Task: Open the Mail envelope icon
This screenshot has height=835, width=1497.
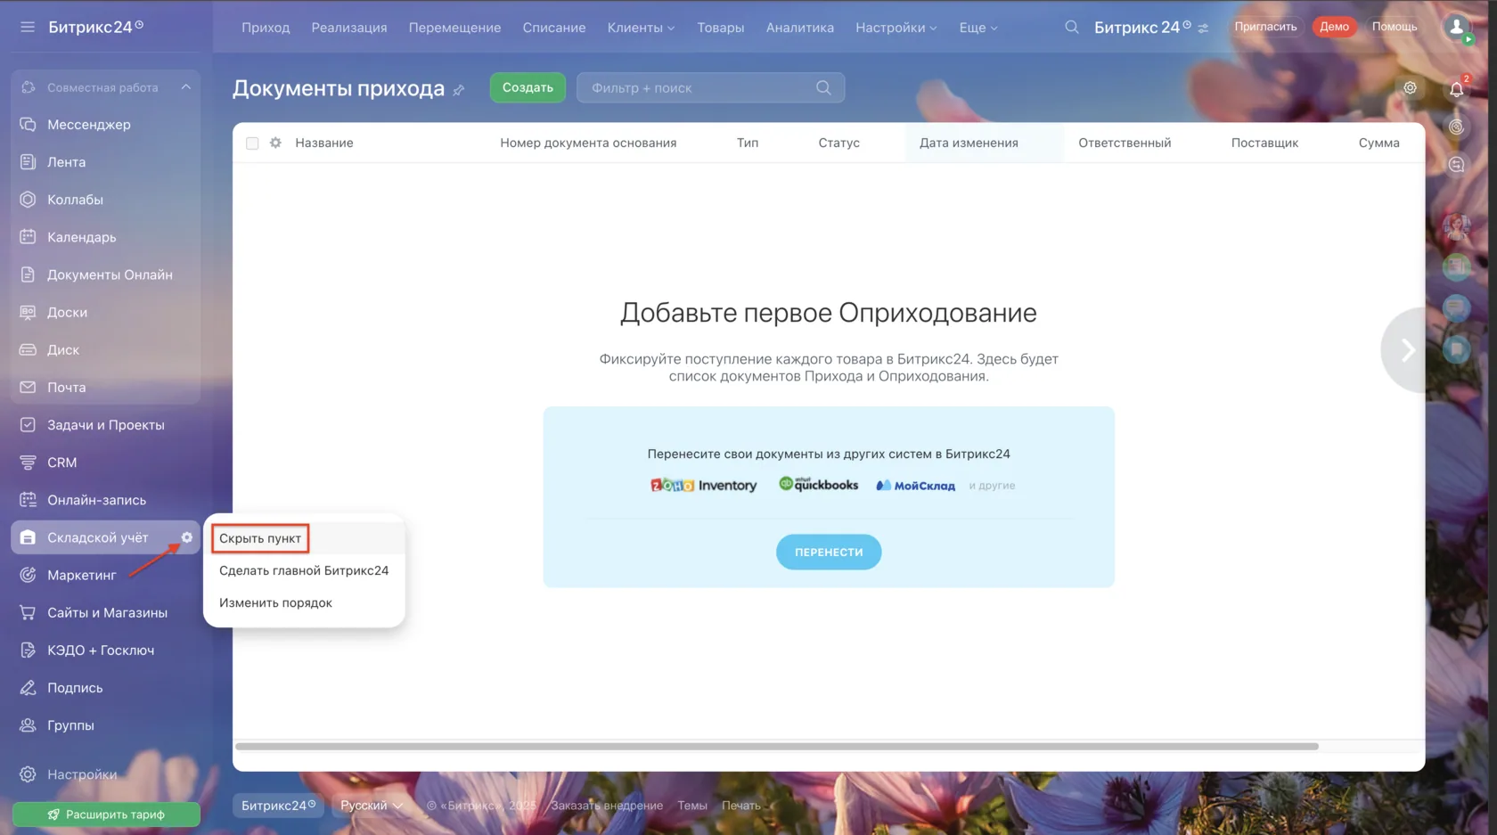Action: coord(28,388)
